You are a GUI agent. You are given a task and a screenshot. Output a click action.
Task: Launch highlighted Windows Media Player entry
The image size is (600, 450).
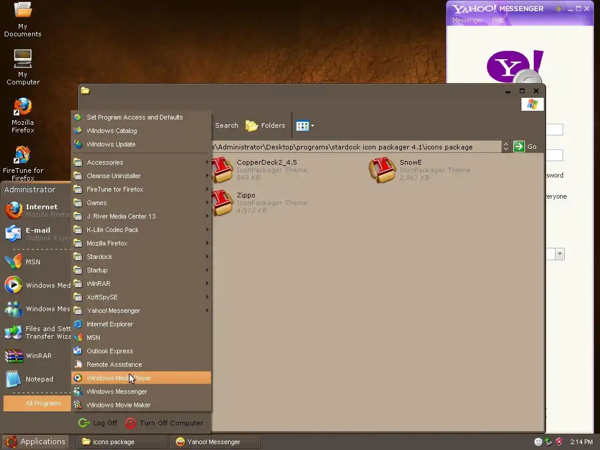pyautogui.click(x=141, y=378)
